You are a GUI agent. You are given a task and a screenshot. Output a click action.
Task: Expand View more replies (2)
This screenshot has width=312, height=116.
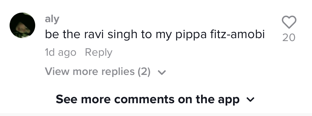(105, 71)
